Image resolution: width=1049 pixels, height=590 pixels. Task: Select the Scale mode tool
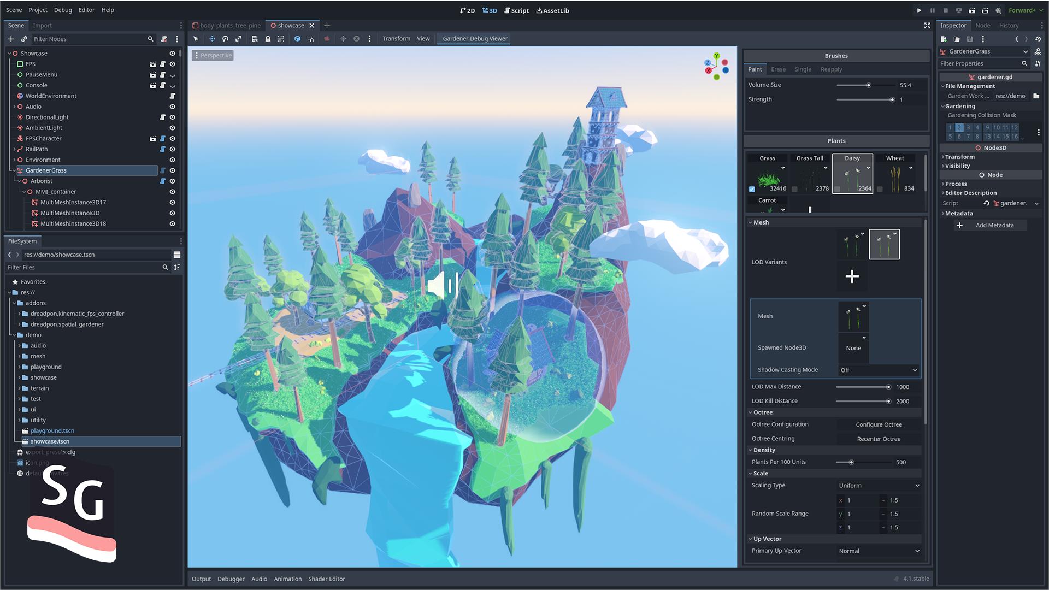[x=238, y=39]
